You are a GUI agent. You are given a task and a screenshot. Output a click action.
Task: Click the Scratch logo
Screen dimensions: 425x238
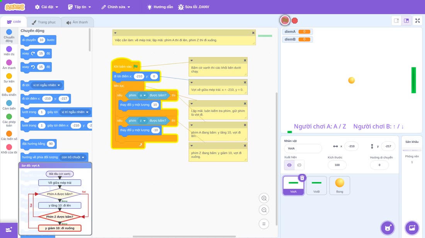coord(15,7)
